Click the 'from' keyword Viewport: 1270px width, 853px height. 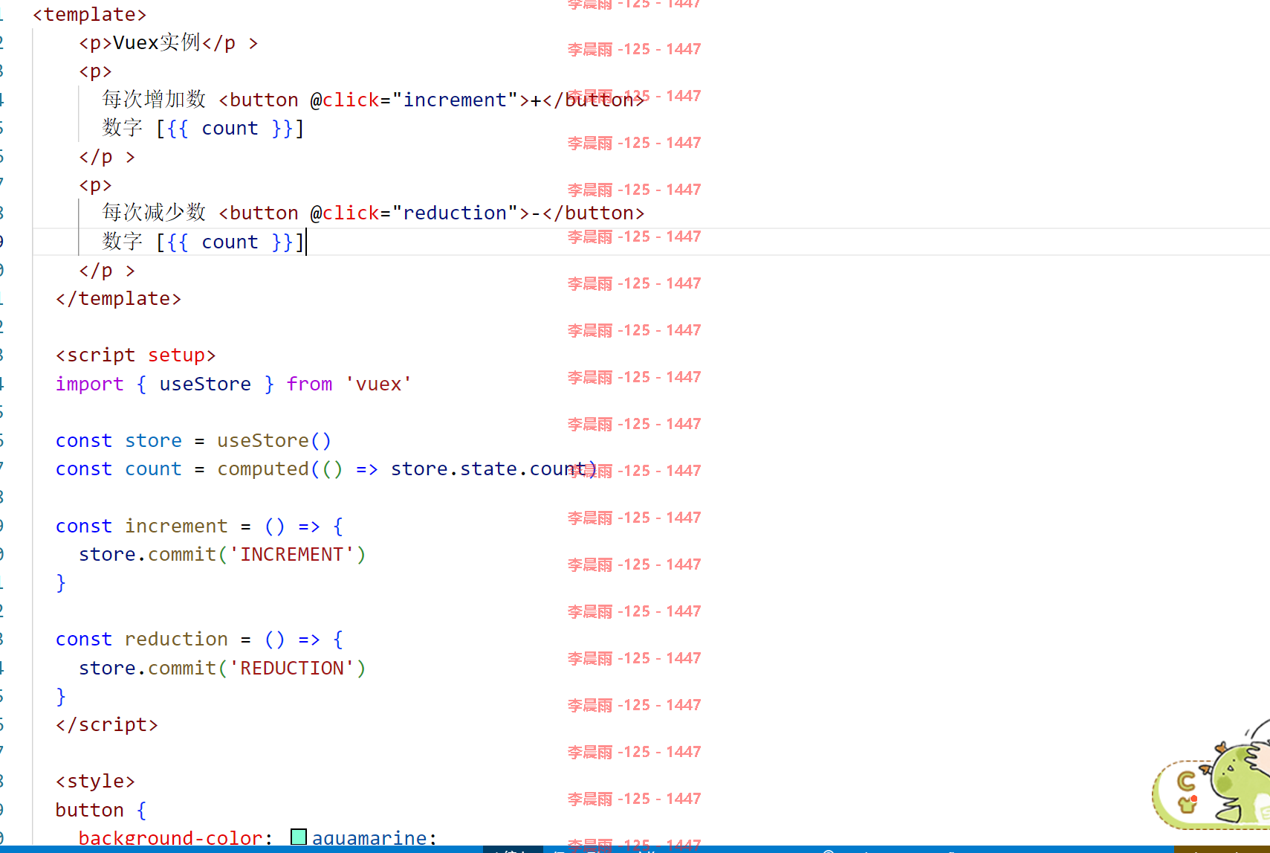309,384
